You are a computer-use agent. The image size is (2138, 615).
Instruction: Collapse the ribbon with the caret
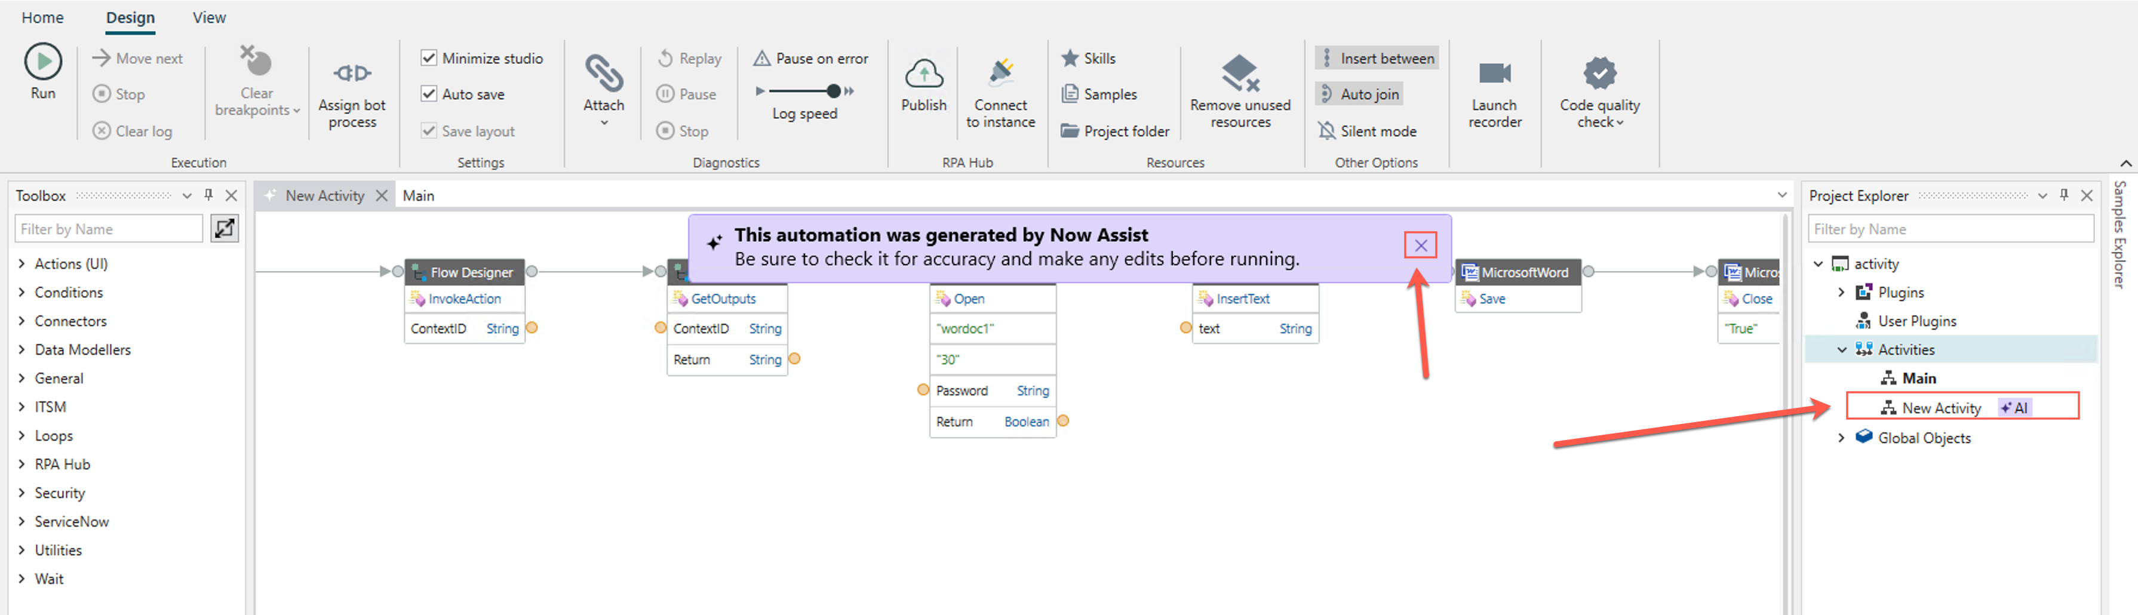click(x=2125, y=162)
